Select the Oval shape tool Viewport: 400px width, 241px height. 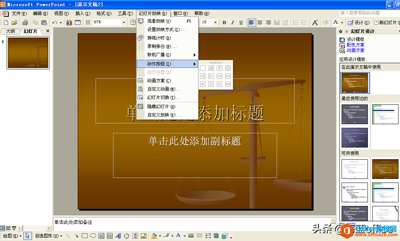coord(92,236)
